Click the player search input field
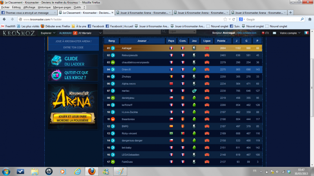The image size is (314, 176). coord(132,31)
